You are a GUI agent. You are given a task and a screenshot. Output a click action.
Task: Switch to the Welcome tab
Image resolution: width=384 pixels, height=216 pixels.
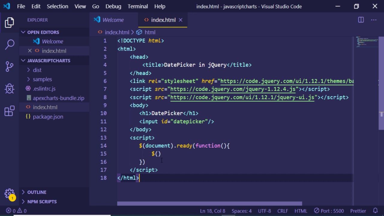113,20
